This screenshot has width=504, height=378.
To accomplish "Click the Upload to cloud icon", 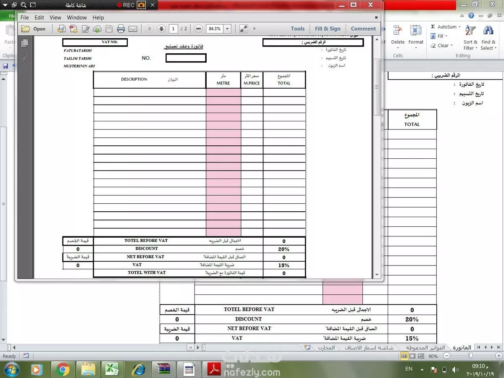I will (97, 29).
